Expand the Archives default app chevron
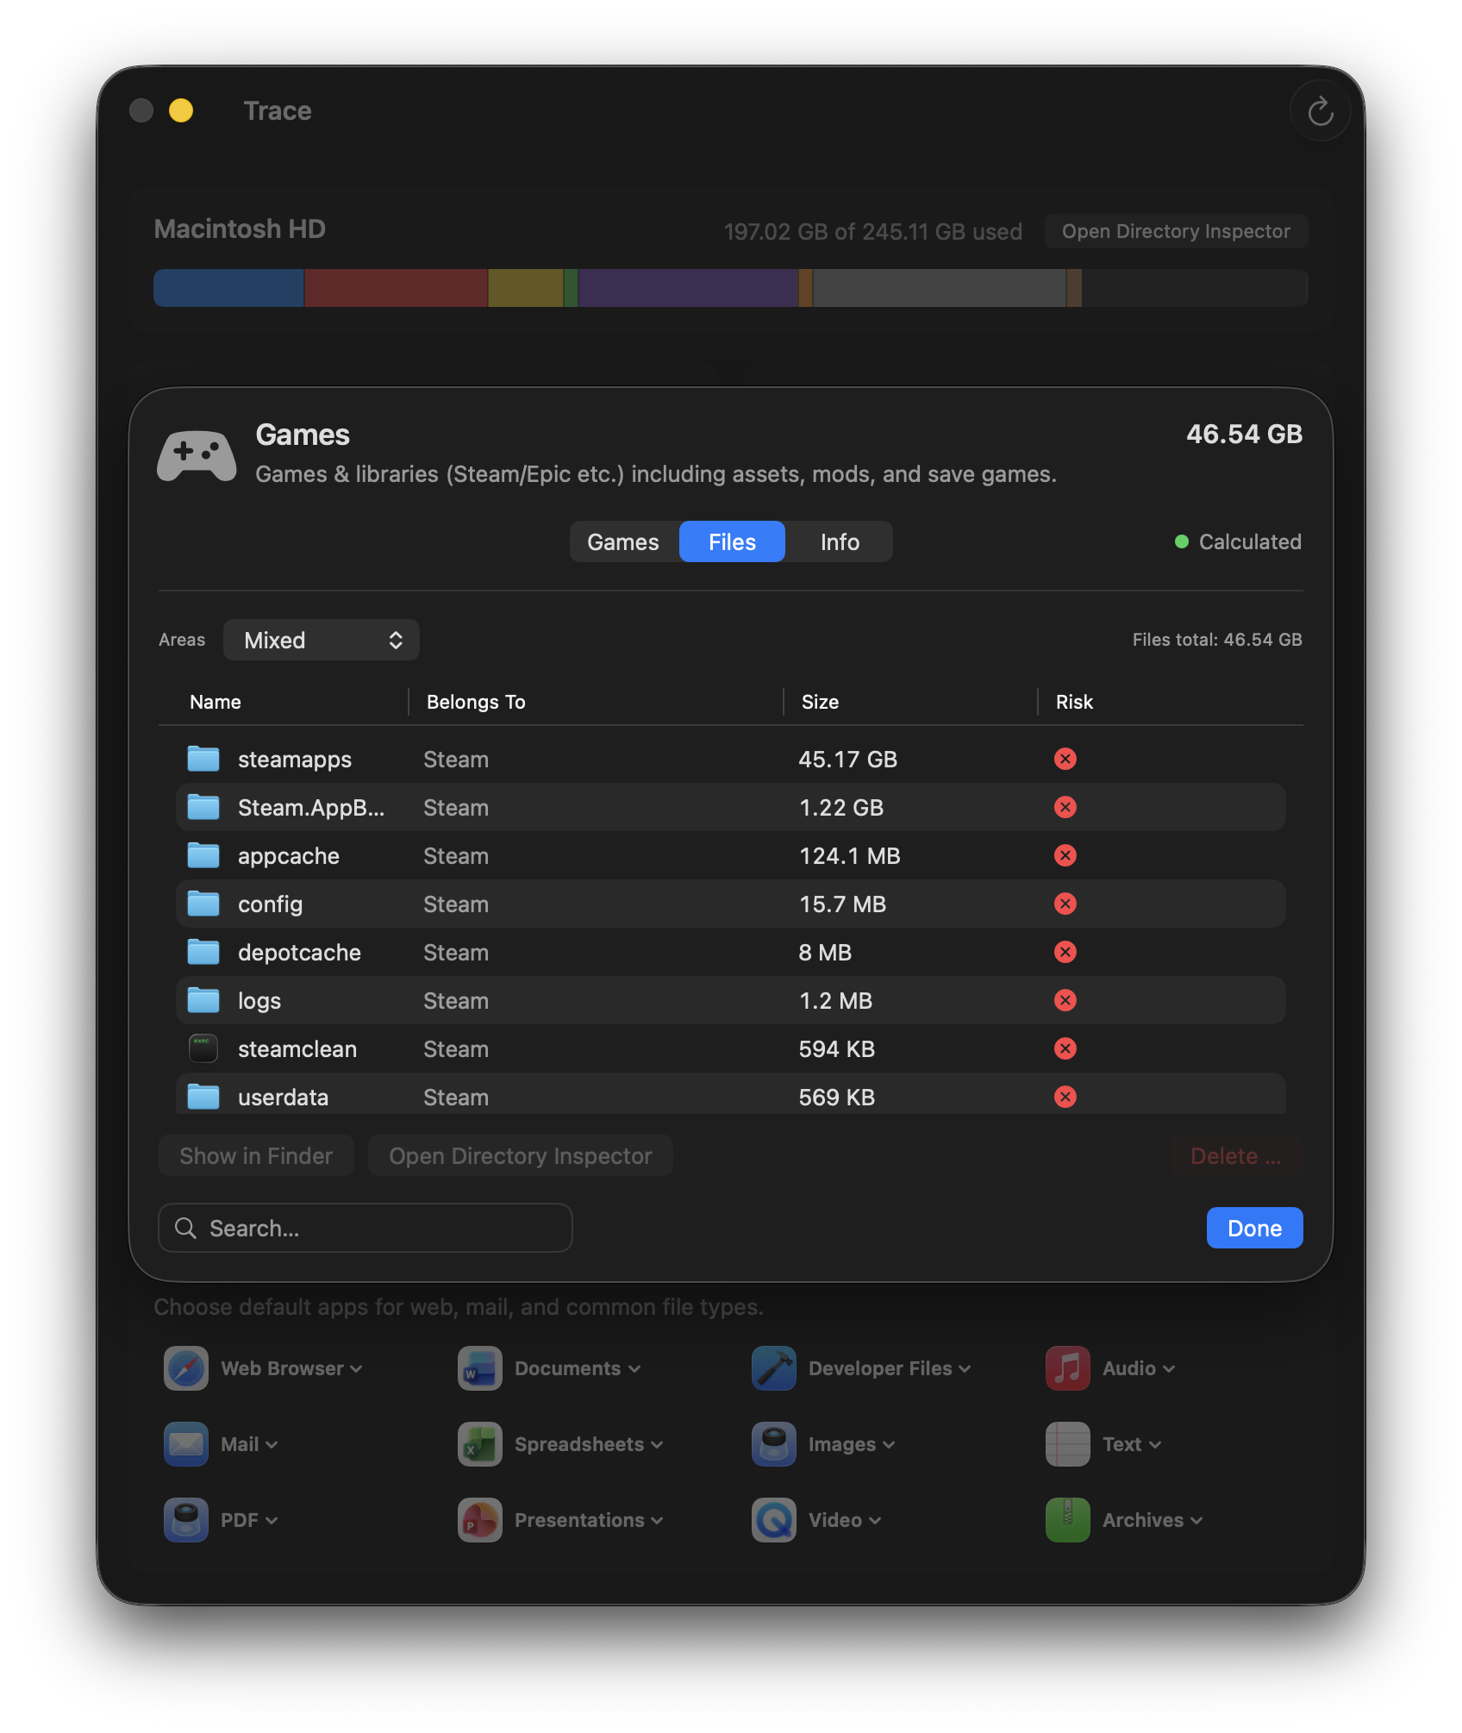Image resolution: width=1462 pixels, height=1733 pixels. point(1199,1520)
